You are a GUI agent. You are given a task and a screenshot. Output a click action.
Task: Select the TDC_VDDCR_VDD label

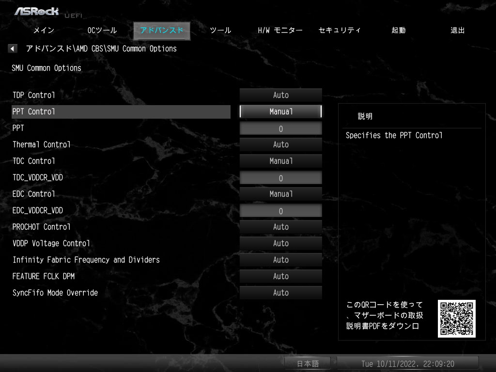coord(38,177)
